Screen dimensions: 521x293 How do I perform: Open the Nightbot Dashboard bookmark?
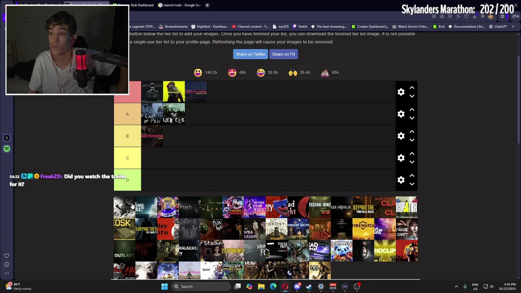tap(209, 26)
